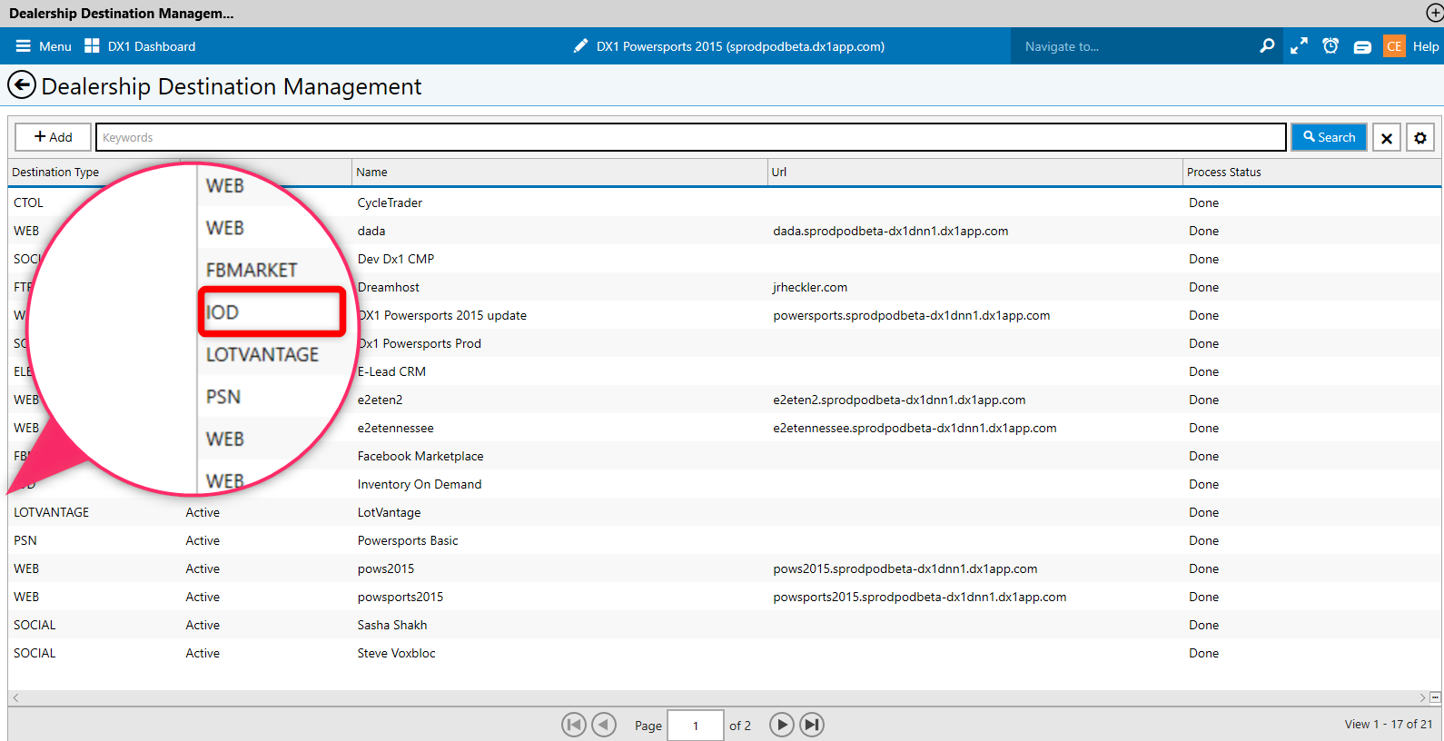Click pows2015.sprodpodbeta url cell
The image size is (1444, 741).
pos(905,568)
